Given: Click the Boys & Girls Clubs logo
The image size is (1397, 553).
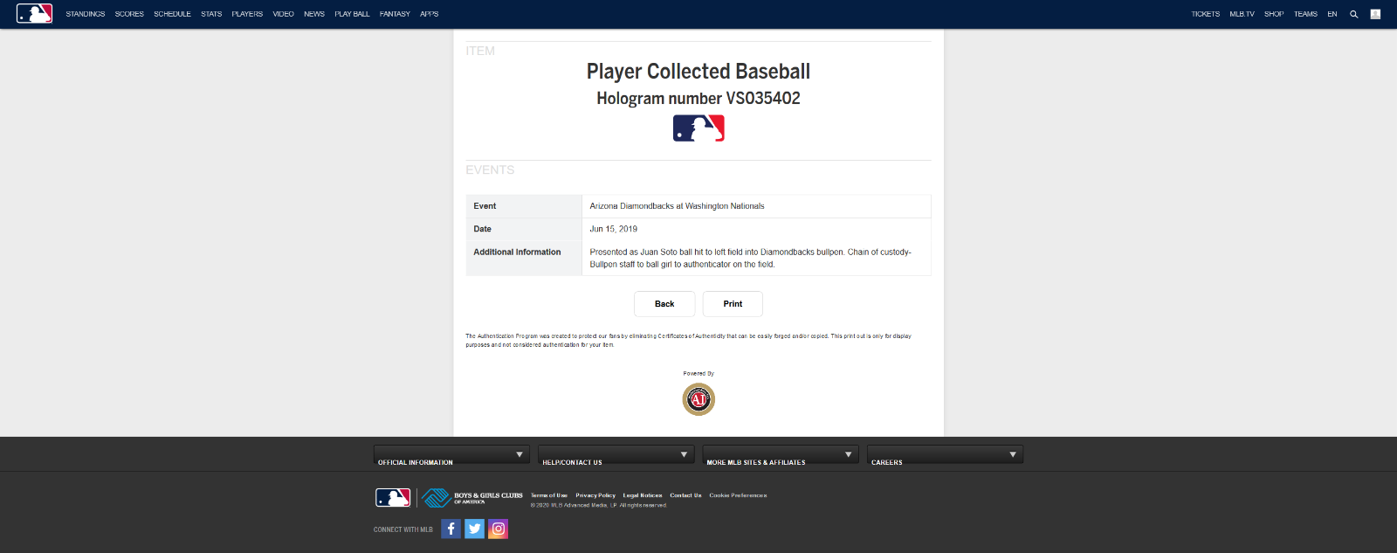Looking at the screenshot, I should coord(472,498).
